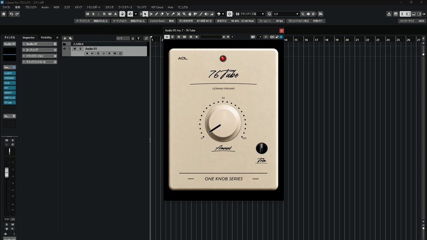Click the Home (Hub) icon in the toolbar
Screen dimensions: 427x240
[x=4, y=14]
